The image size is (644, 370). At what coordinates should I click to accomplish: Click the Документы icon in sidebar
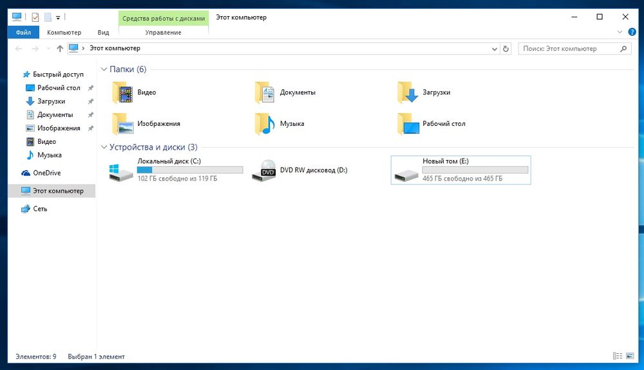click(x=30, y=115)
